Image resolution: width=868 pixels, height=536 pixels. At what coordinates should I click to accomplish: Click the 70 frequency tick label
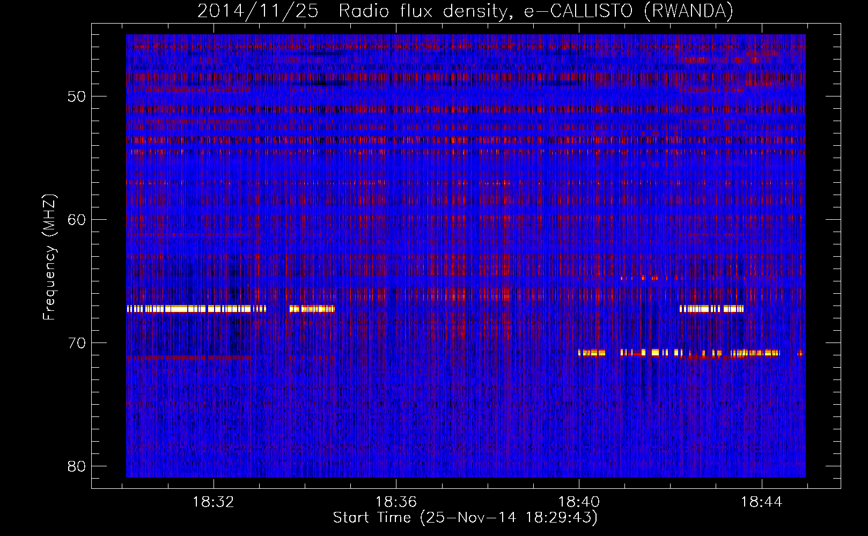point(77,343)
